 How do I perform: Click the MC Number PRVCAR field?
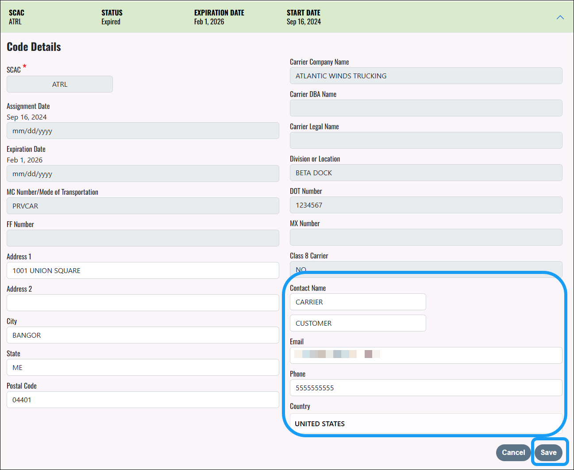143,206
